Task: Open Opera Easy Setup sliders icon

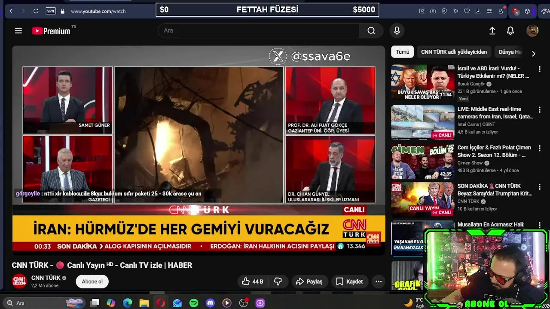Action: [489, 11]
